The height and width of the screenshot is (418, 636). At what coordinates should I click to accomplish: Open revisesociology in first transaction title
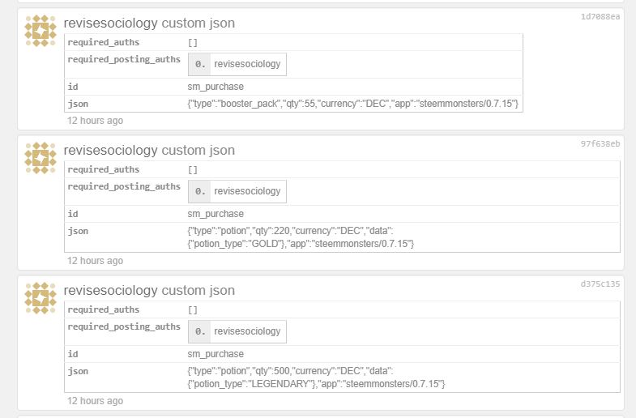click(111, 23)
